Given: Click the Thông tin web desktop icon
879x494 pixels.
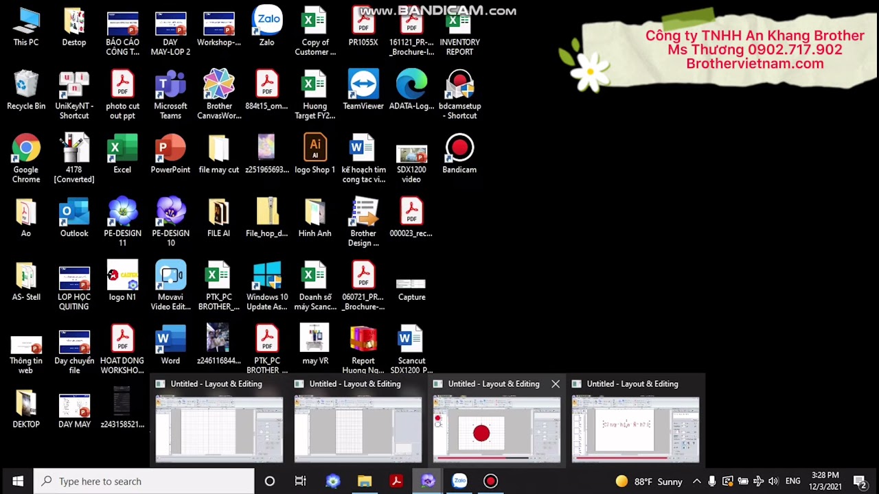Looking at the screenshot, I should point(26,349).
